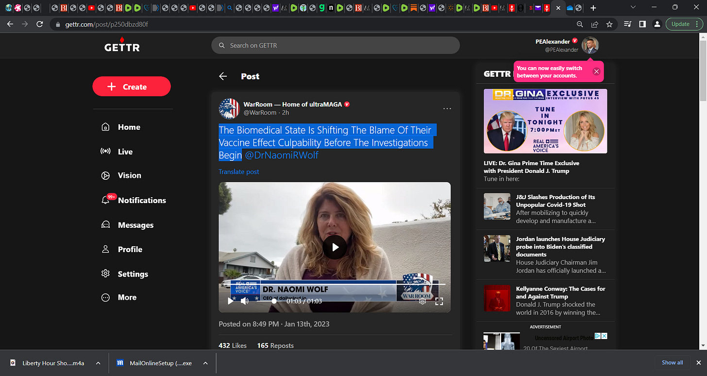This screenshot has height=376, width=707.
Task: Reload the page
Action: click(40, 24)
